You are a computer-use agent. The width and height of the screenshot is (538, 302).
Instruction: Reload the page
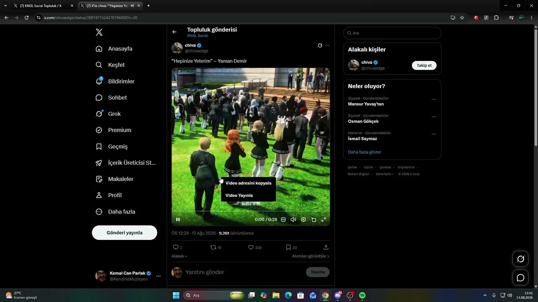click(26, 18)
